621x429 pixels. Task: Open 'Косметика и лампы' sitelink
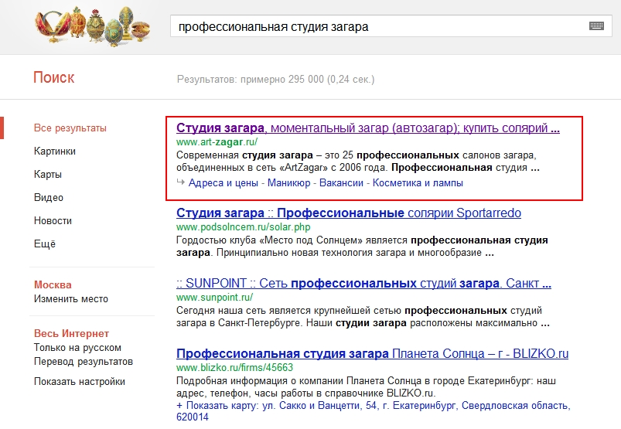418,183
